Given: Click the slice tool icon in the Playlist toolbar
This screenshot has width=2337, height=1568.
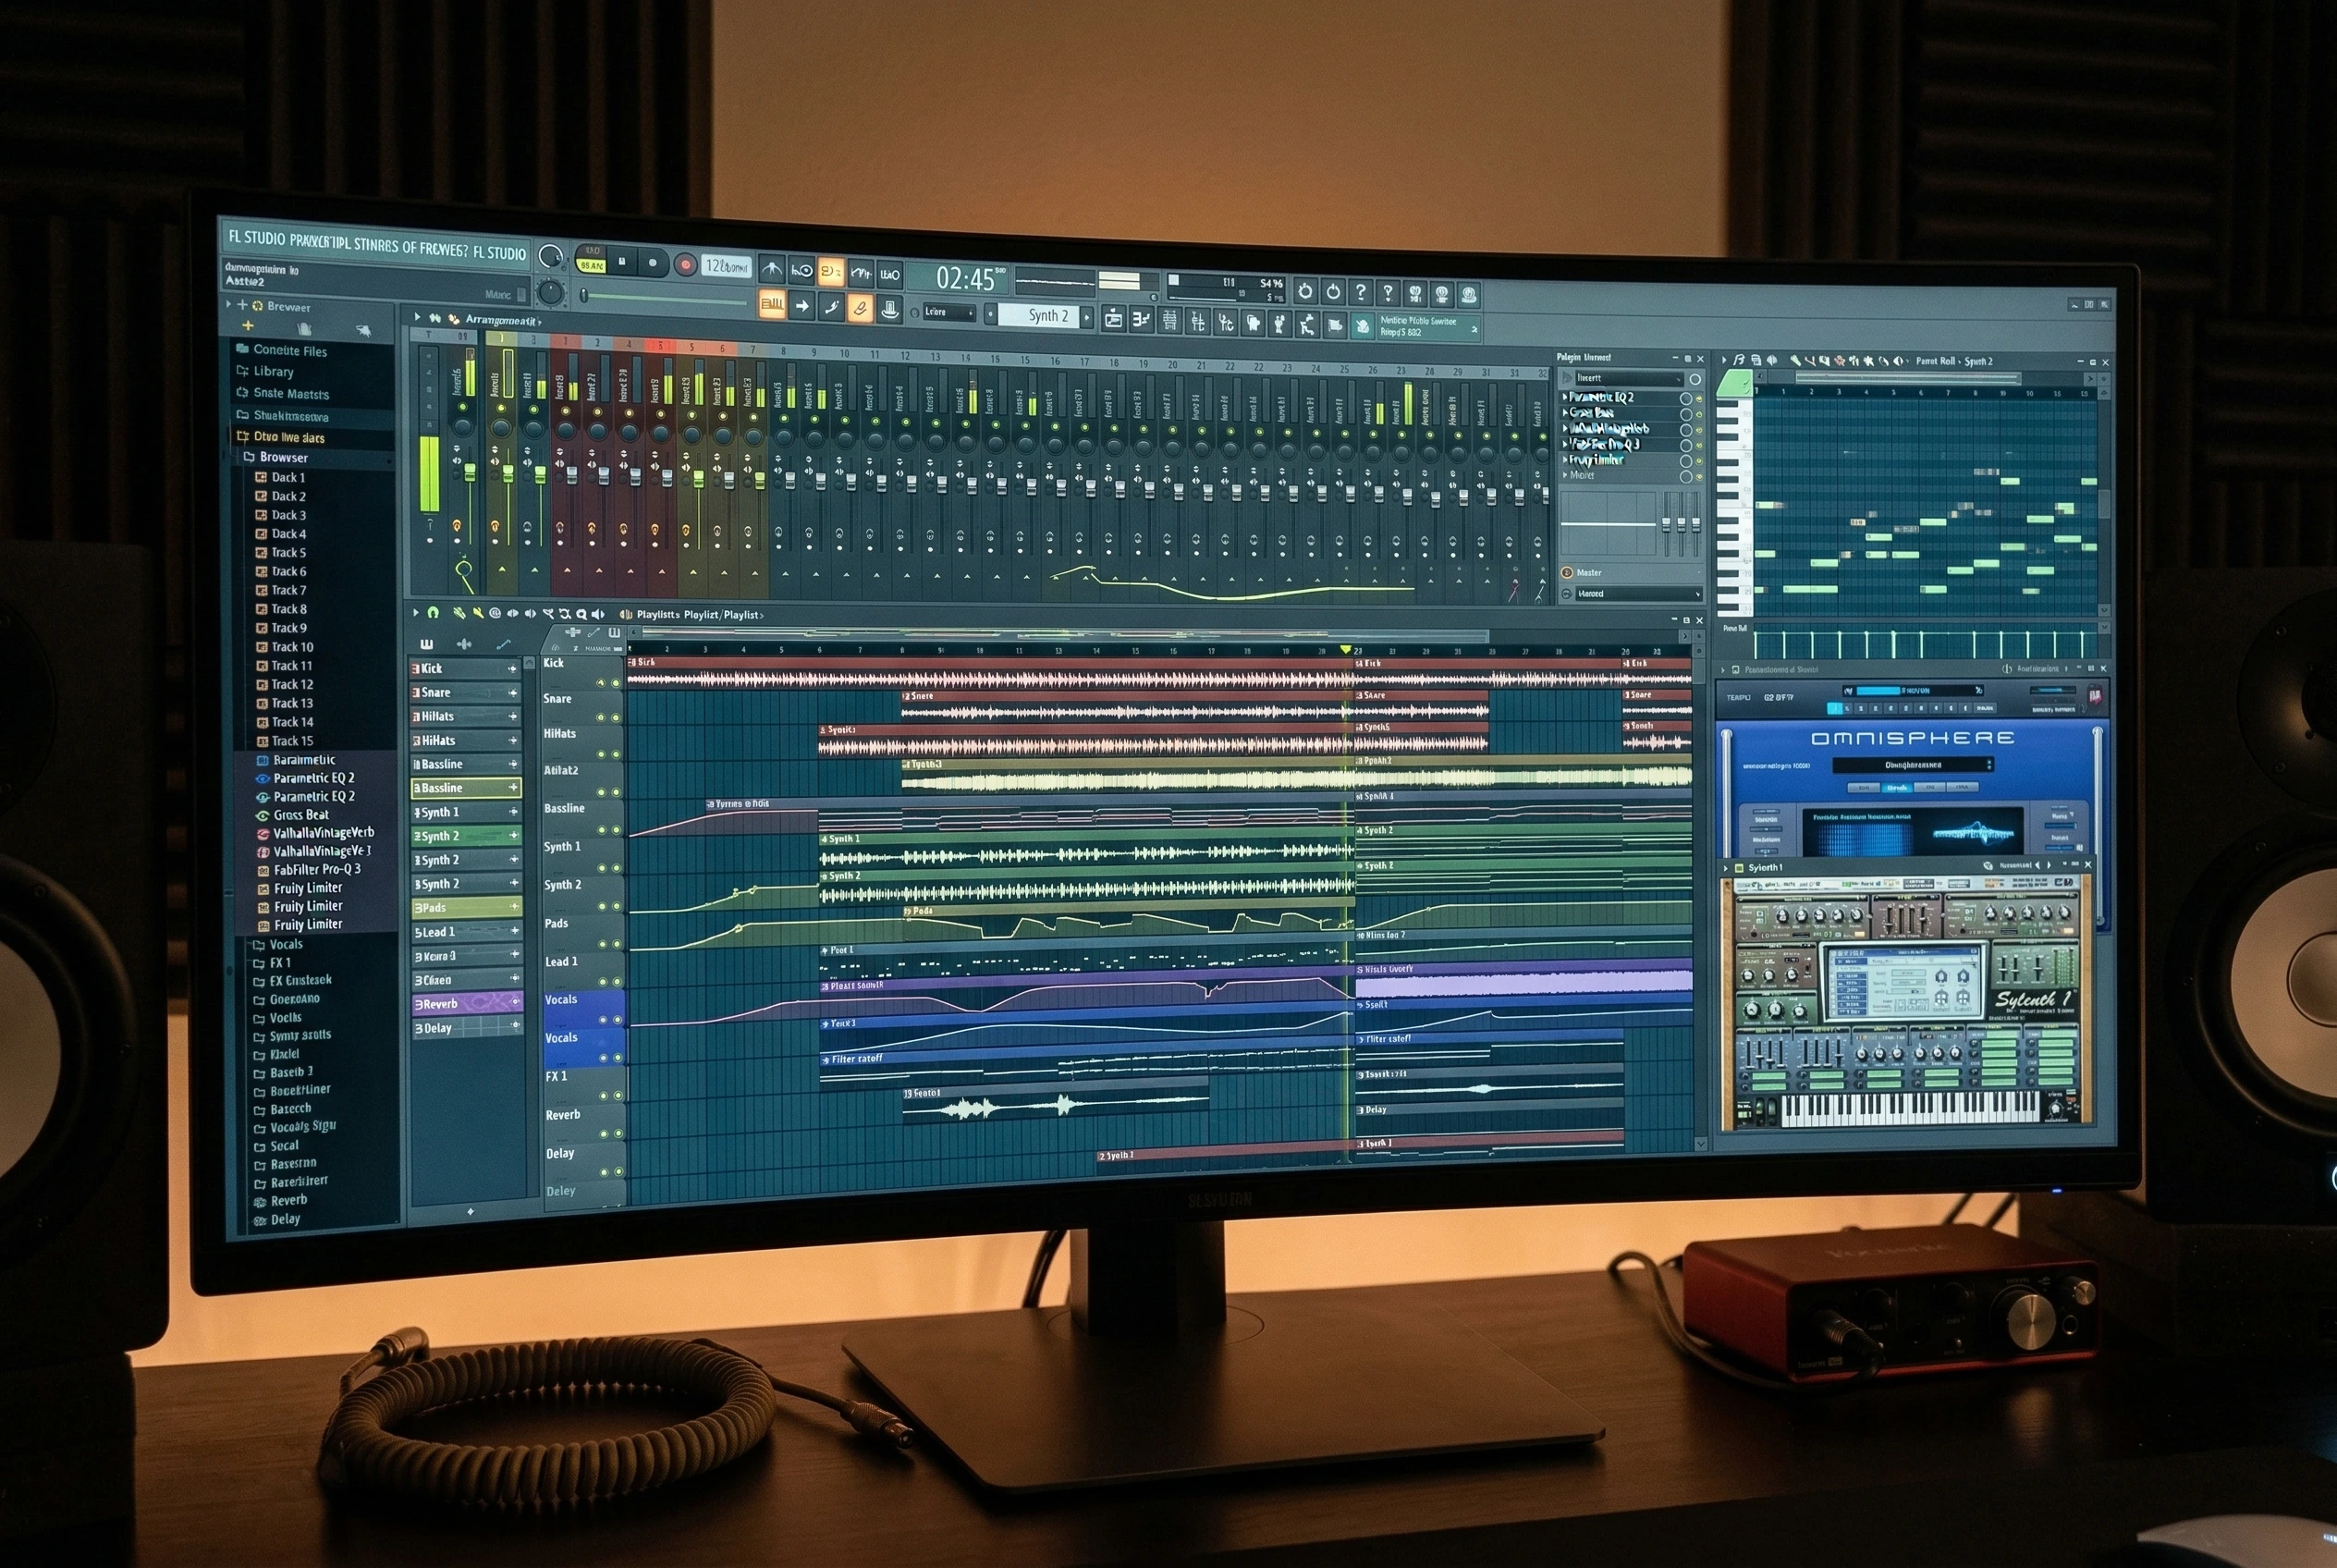Looking at the screenshot, I should [551, 614].
